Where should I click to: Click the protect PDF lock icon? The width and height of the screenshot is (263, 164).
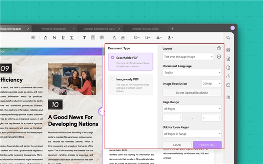(x=228, y=68)
